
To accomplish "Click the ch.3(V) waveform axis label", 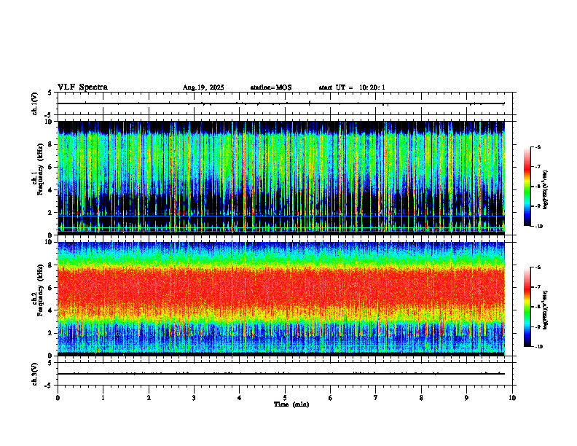I will (34, 374).
